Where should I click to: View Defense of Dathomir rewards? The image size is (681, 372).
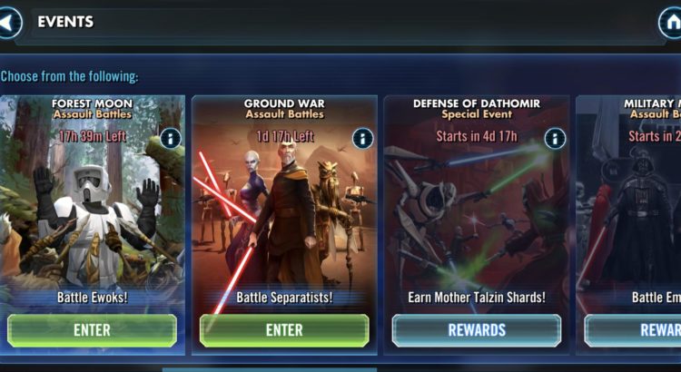pos(477,330)
